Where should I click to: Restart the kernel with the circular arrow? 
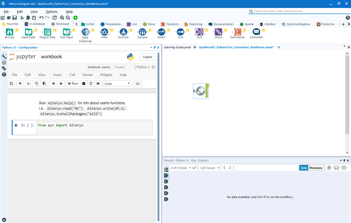[x=91, y=84]
